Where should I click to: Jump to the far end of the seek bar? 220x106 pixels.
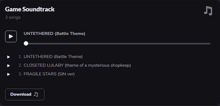point(210,44)
